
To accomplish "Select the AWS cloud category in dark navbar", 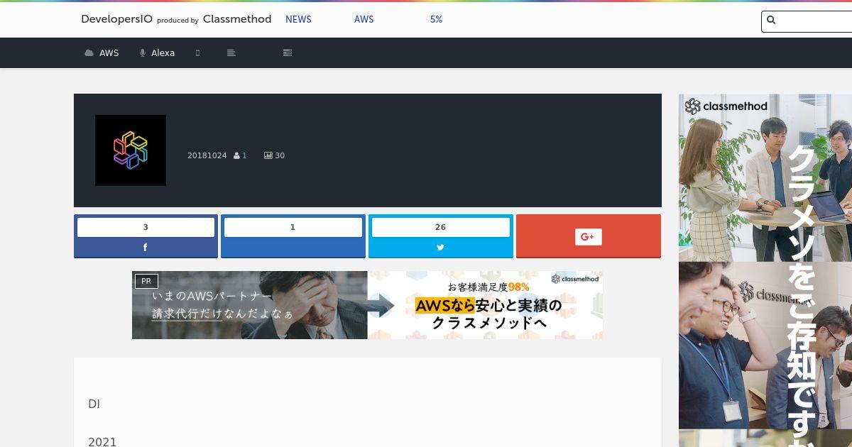I will tap(102, 53).
